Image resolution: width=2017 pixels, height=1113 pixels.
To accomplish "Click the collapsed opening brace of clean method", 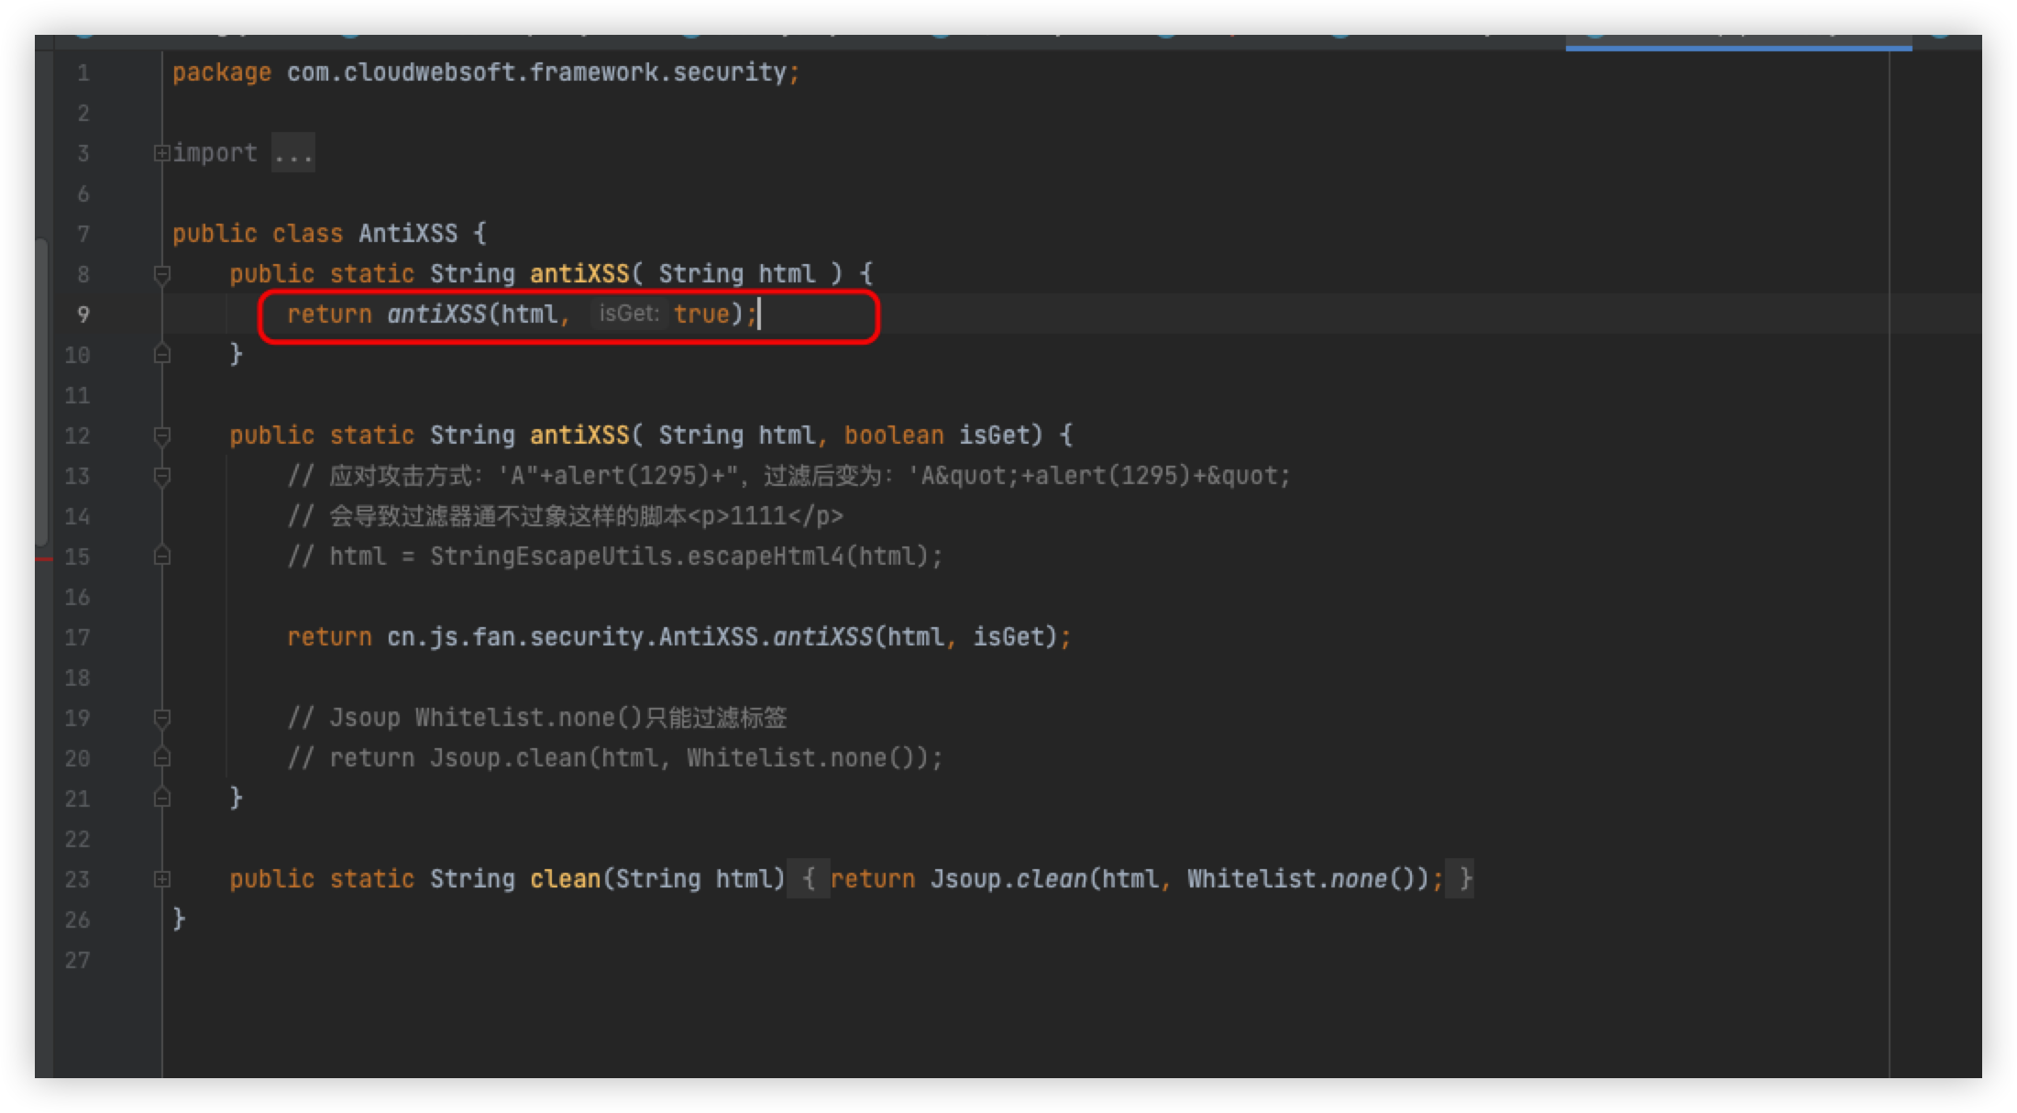I will (x=809, y=879).
